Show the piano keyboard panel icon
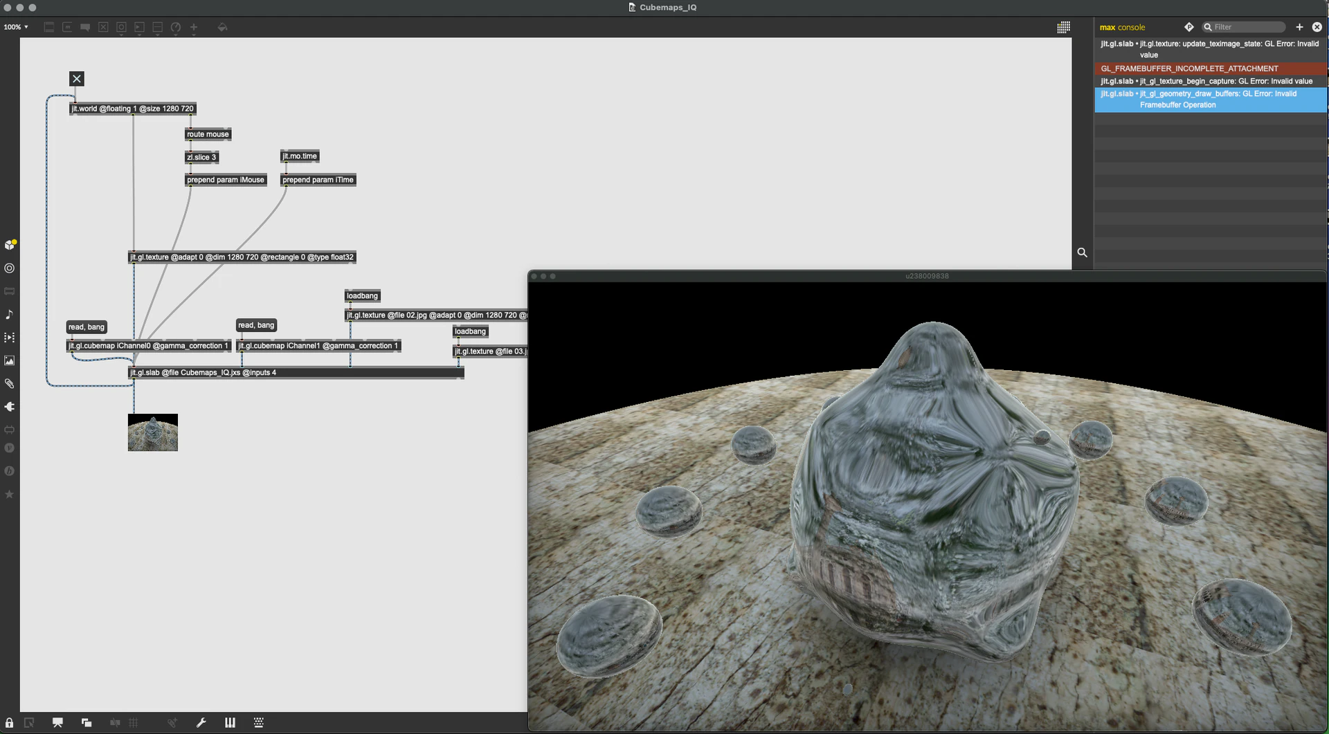The width and height of the screenshot is (1329, 734). [230, 723]
